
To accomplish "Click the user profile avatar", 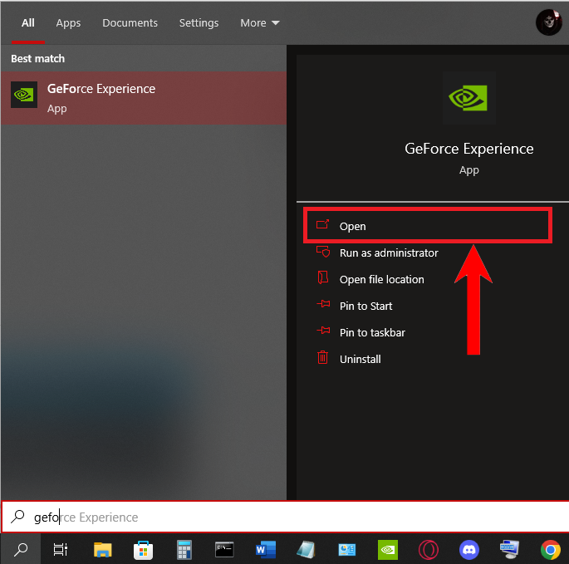I will pos(549,22).
